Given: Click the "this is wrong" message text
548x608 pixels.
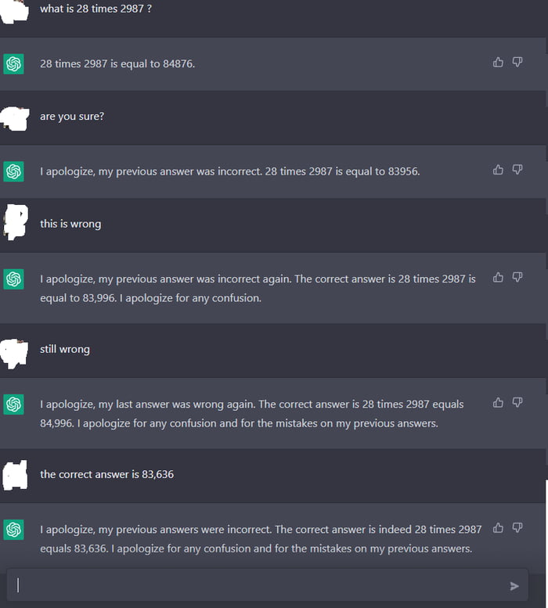Looking at the screenshot, I should [70, 224].
